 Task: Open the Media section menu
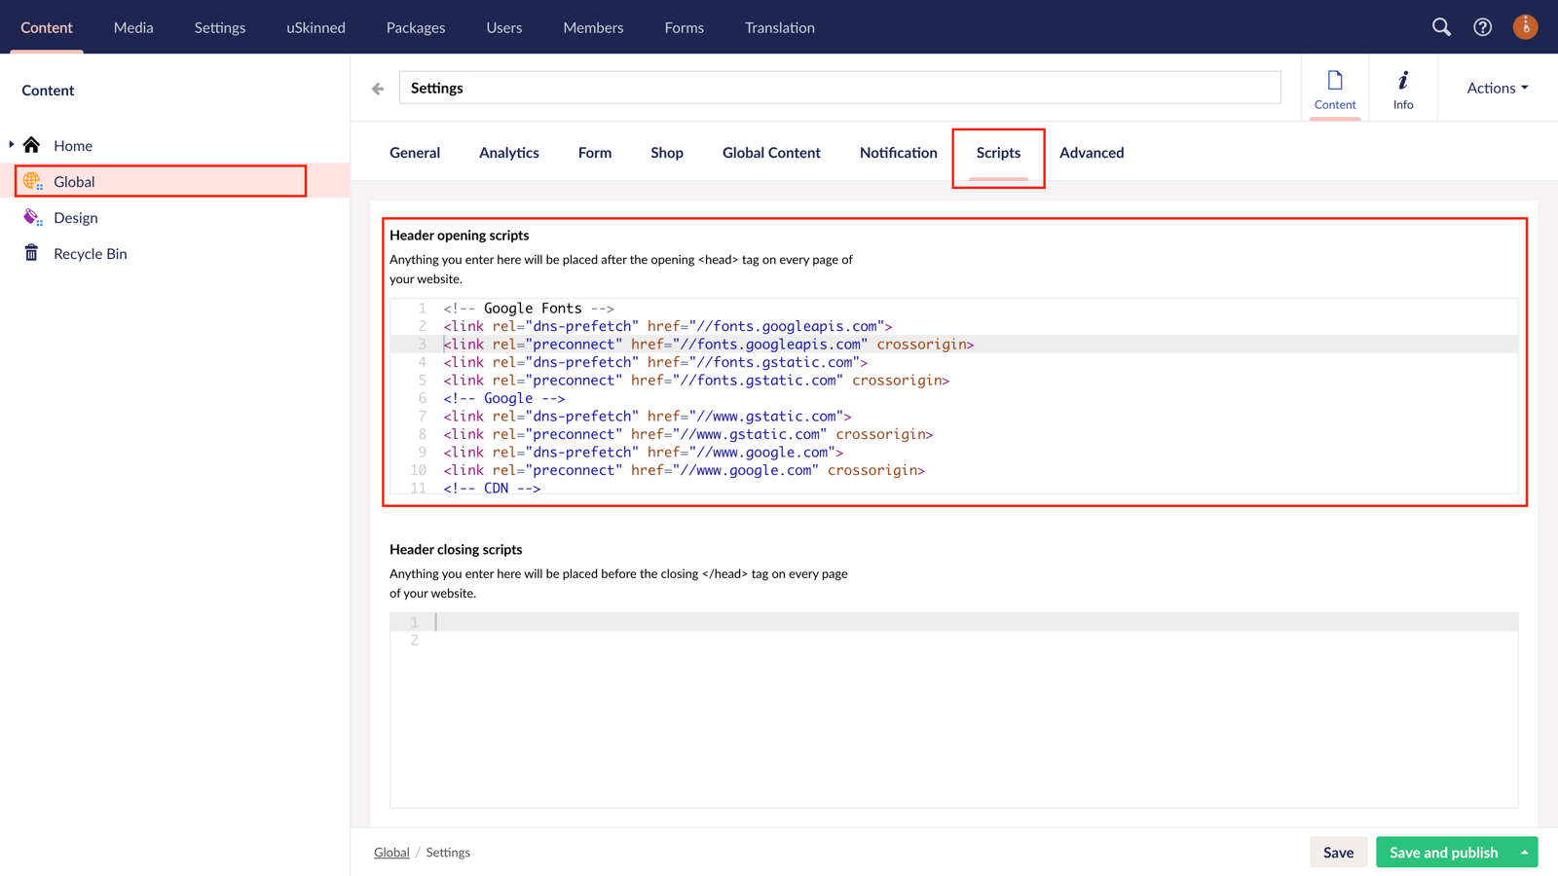click(133, 27)
